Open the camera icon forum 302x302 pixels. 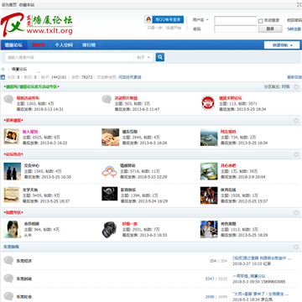(109, 229)
